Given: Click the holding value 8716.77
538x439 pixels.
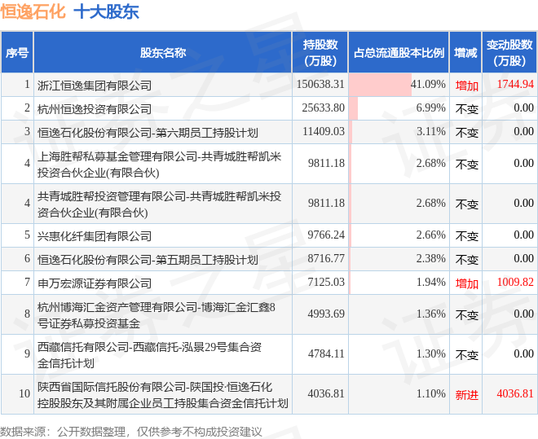Looking at the screenshot, I should (x=325, y=259).
